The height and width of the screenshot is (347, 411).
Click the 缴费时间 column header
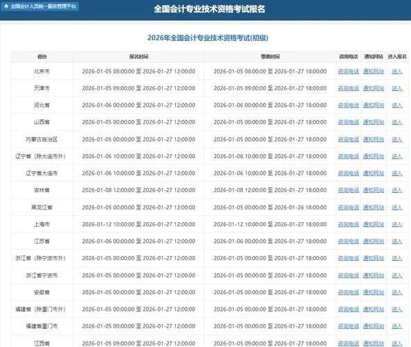[270, 56]
